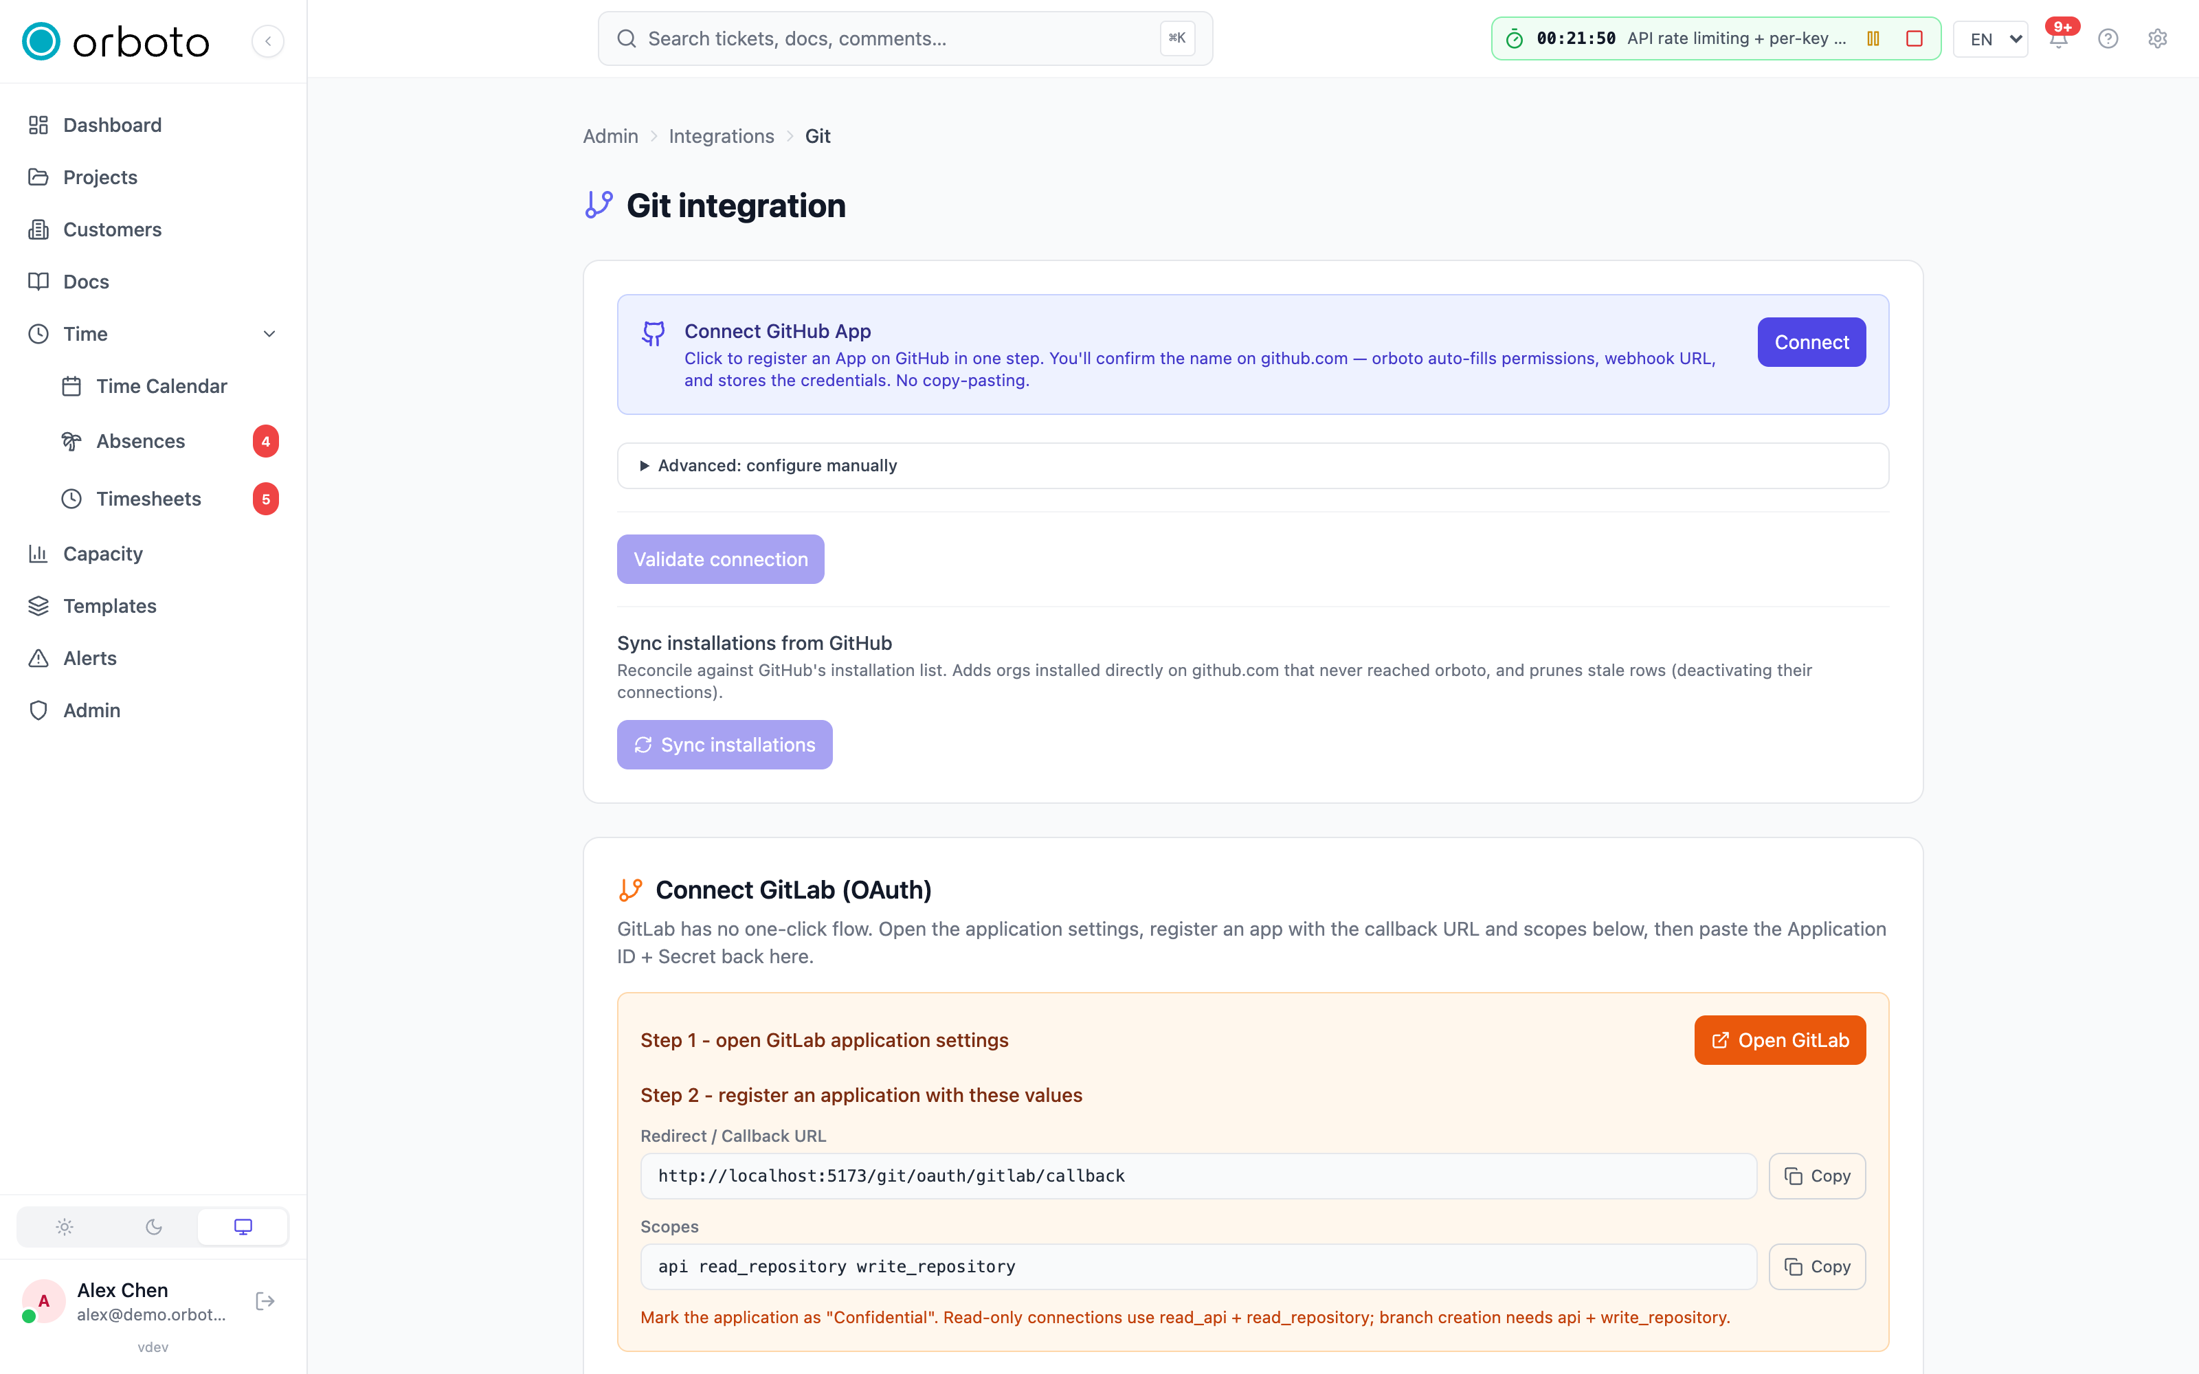
Task: Click the 00:21:50 timer value
Action: click(1576, 38)
